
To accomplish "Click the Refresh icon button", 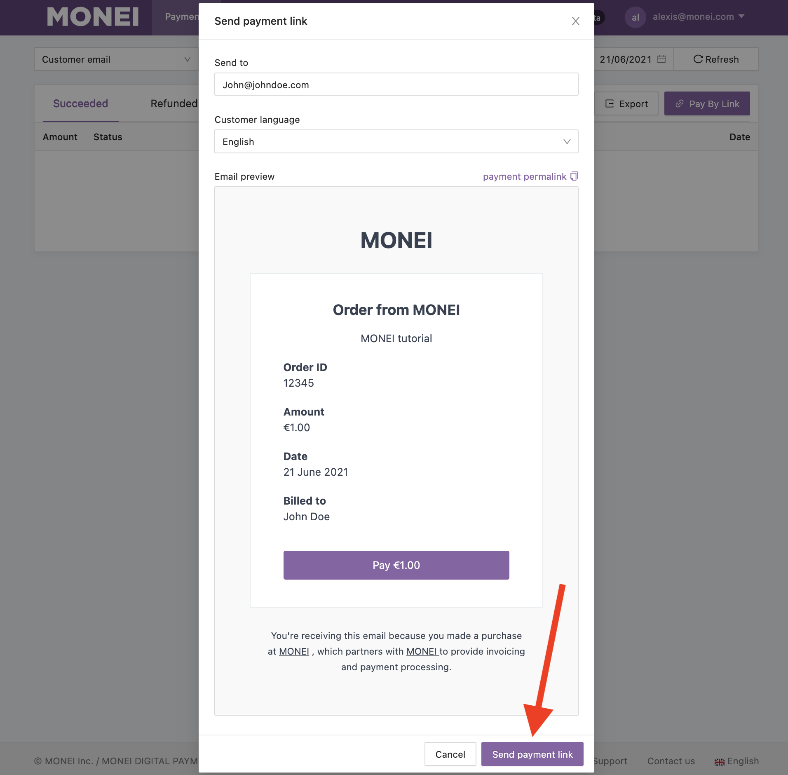I will click(698, 59).
